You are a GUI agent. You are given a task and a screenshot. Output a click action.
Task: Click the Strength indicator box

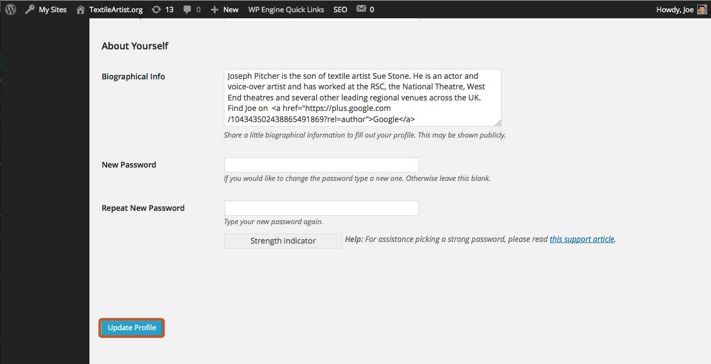283,241
